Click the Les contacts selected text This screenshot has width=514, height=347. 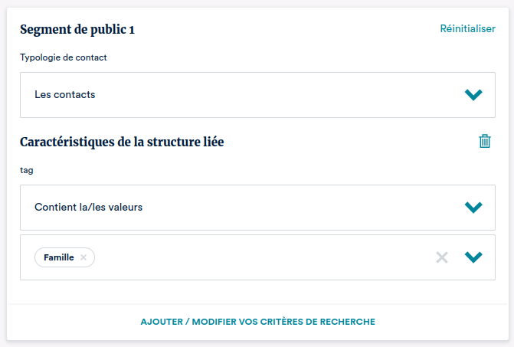pyautogui.click(x=65, y=95)
